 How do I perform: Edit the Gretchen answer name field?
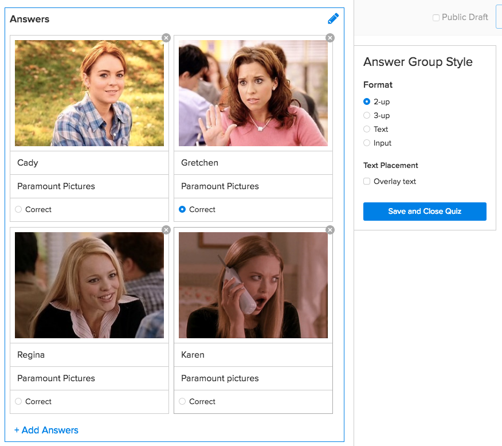(x=253, y=163)
